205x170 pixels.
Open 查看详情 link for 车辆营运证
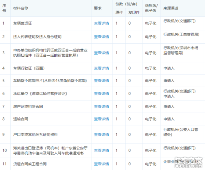[101, 23]
